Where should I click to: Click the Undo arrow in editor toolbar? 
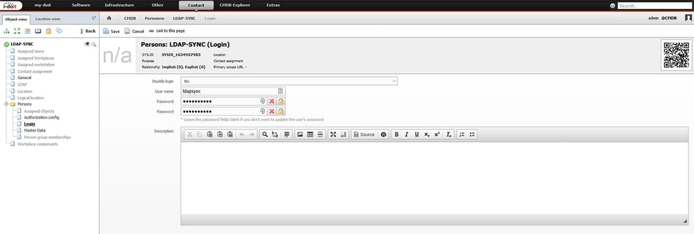tap(242, 135)
